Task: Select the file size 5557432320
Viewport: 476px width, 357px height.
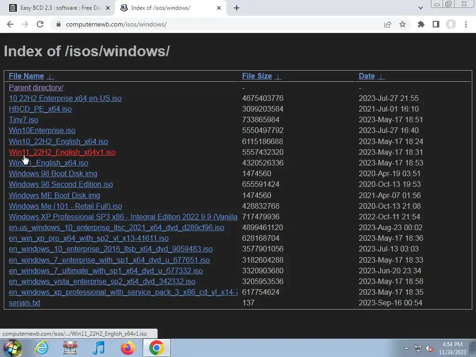Action: [x=263, y=152]
